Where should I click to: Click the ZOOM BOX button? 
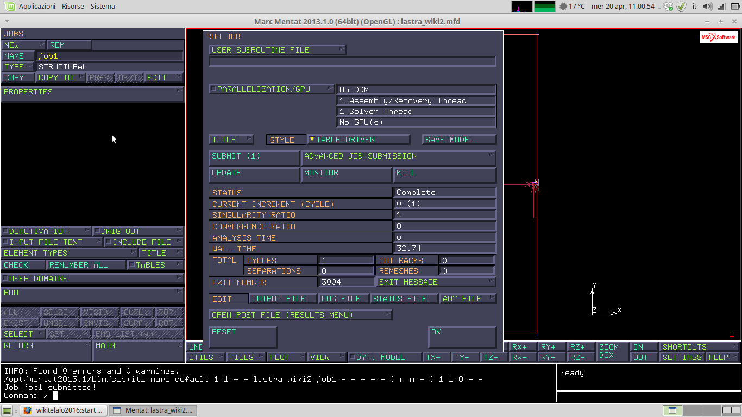click(612, 351)
